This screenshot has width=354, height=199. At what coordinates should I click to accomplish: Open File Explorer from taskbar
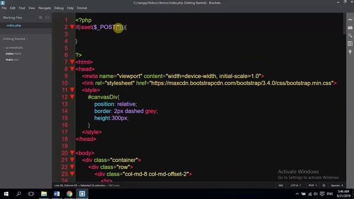coord(44,194)
